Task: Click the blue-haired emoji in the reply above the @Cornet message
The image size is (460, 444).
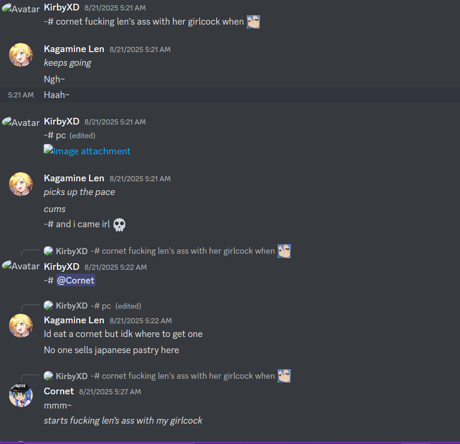Action: [284, 251]
